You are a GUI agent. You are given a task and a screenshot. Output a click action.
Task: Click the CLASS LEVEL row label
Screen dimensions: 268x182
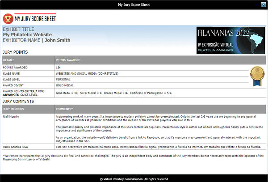coord(11,79)
